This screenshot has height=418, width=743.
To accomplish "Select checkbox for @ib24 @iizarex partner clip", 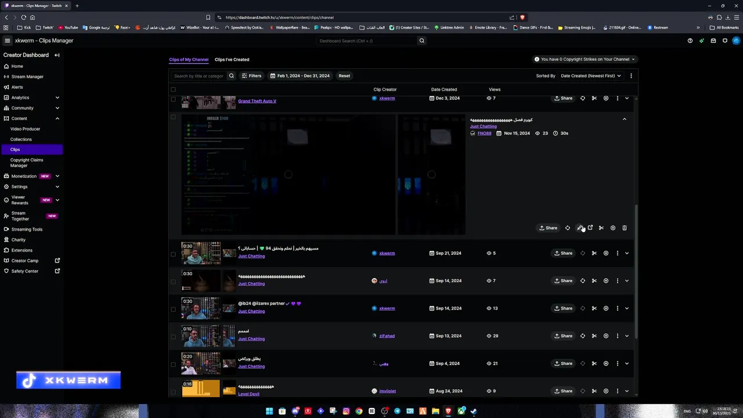I will 173,308.
